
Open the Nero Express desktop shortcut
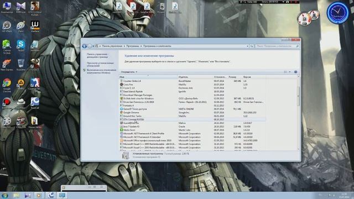click(x=7, y=65)
